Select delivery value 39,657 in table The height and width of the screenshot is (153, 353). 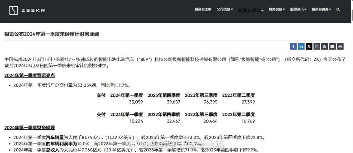(173, 102)
